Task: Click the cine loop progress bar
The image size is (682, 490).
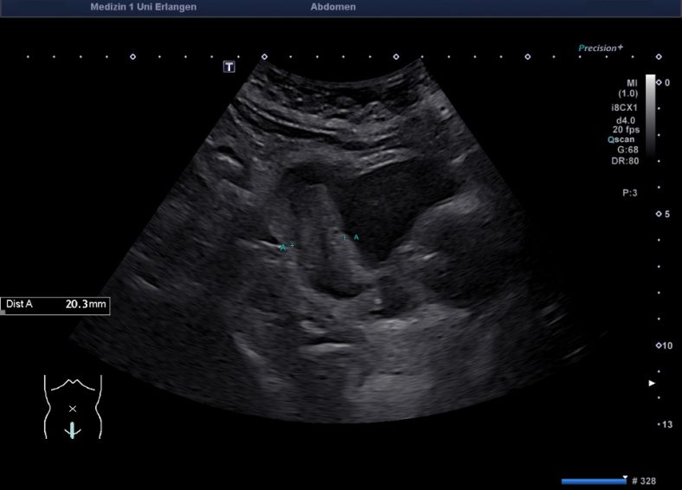Action: pyautogui.click(x=593, y=480)
